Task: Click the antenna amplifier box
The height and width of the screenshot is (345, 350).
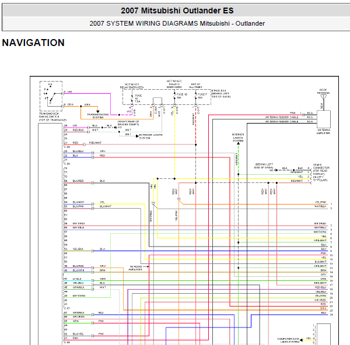Action: coord(324,119)
